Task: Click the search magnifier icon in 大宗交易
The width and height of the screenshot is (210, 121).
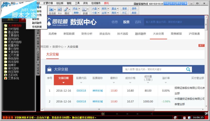Action: coord(188,69)
